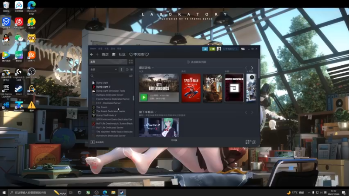This screenshot has width=349, height=196.
Task: Click the add game plus icon
Action: pyautogui.click(x=92, y=142)
